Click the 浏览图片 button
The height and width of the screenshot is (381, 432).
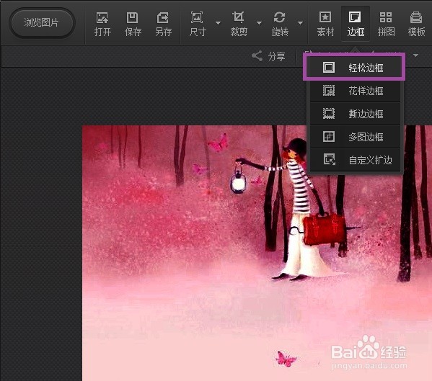tap(42, 23)
